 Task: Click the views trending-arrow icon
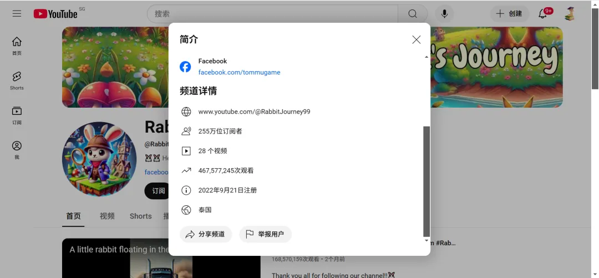186,170
